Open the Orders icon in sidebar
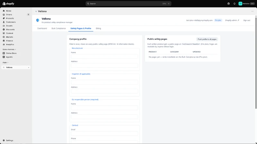This screenshot has height=144, width=257. click(x=4, y=14)
